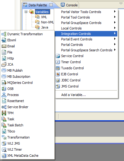Click the Tibco control icon

[4, 131]
